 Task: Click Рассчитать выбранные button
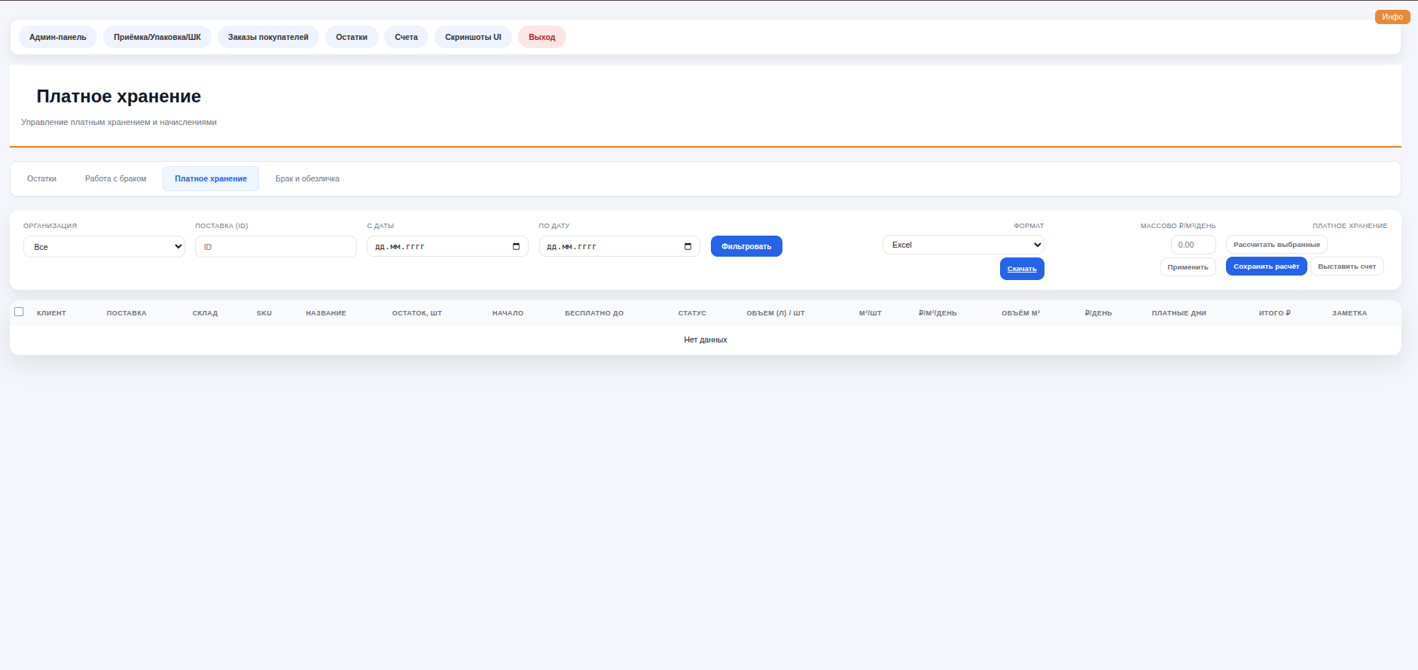(1276, 245)
